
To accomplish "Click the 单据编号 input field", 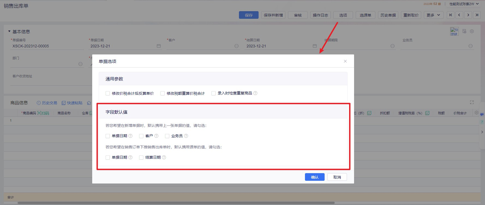I will click(47, 46).
